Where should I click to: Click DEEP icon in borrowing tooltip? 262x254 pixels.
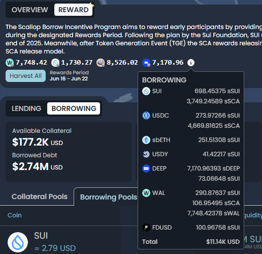click(146, 168)
